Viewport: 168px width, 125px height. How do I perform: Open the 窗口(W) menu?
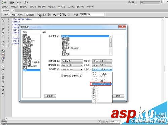pyautogui.click(x=80, y=7)
